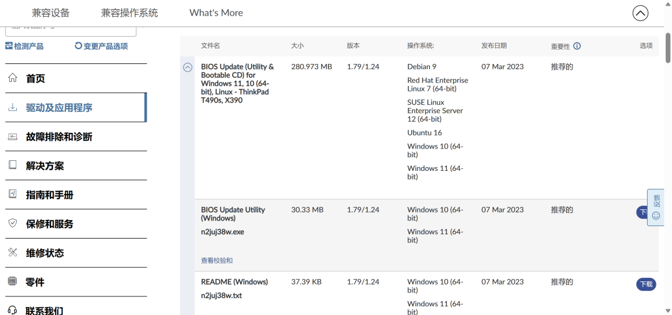This screenshot has height=315, width=672.
Task: Click the 发布日期 column header
Action: click(493, 46)
